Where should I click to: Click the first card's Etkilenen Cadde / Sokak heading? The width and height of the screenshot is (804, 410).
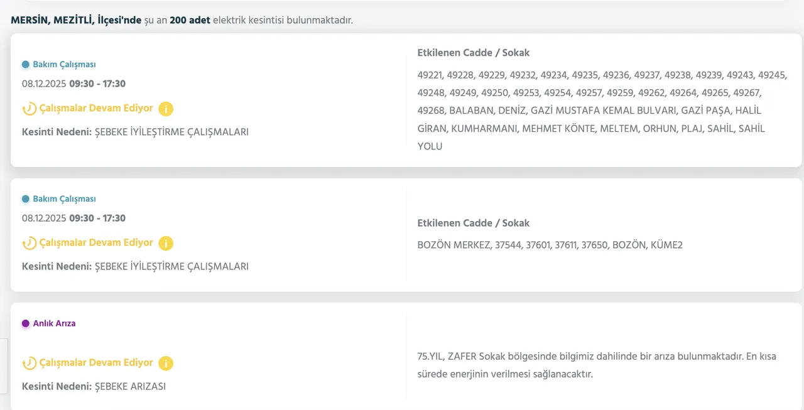pyautogui.click(x=473, y=53)
